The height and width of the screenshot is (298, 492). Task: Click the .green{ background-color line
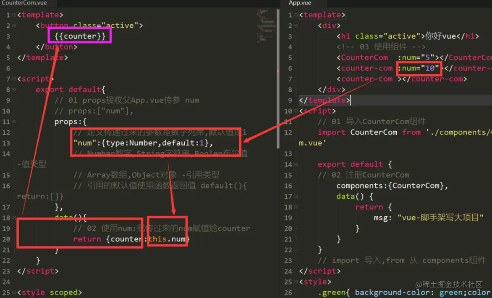click(x=405, y=293)
